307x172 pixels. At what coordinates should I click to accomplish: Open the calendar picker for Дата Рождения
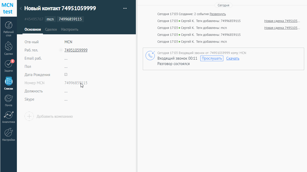coord(66,74)
